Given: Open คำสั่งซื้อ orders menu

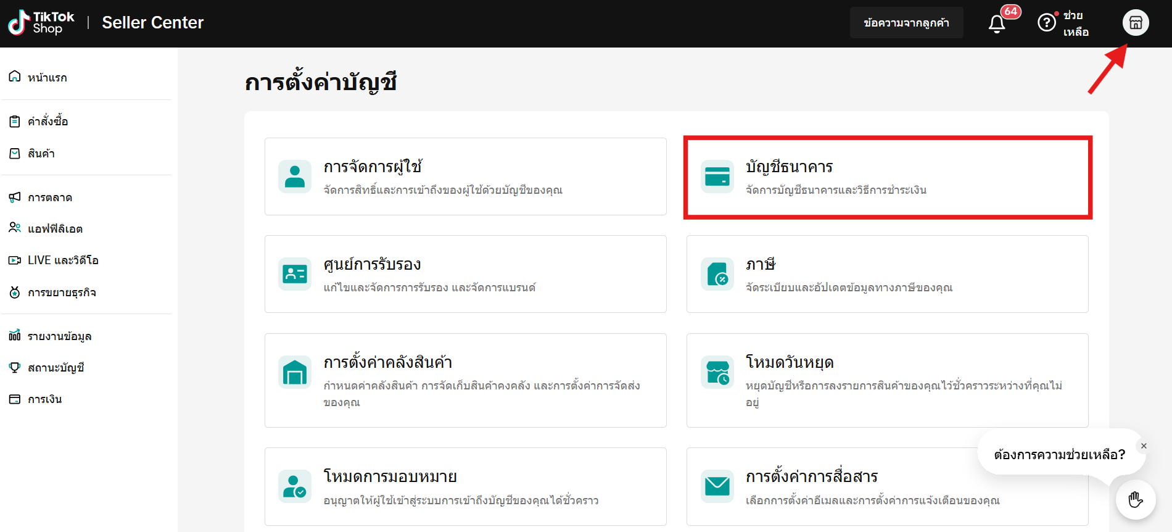Looking at the screenshot, I should 47,122.
